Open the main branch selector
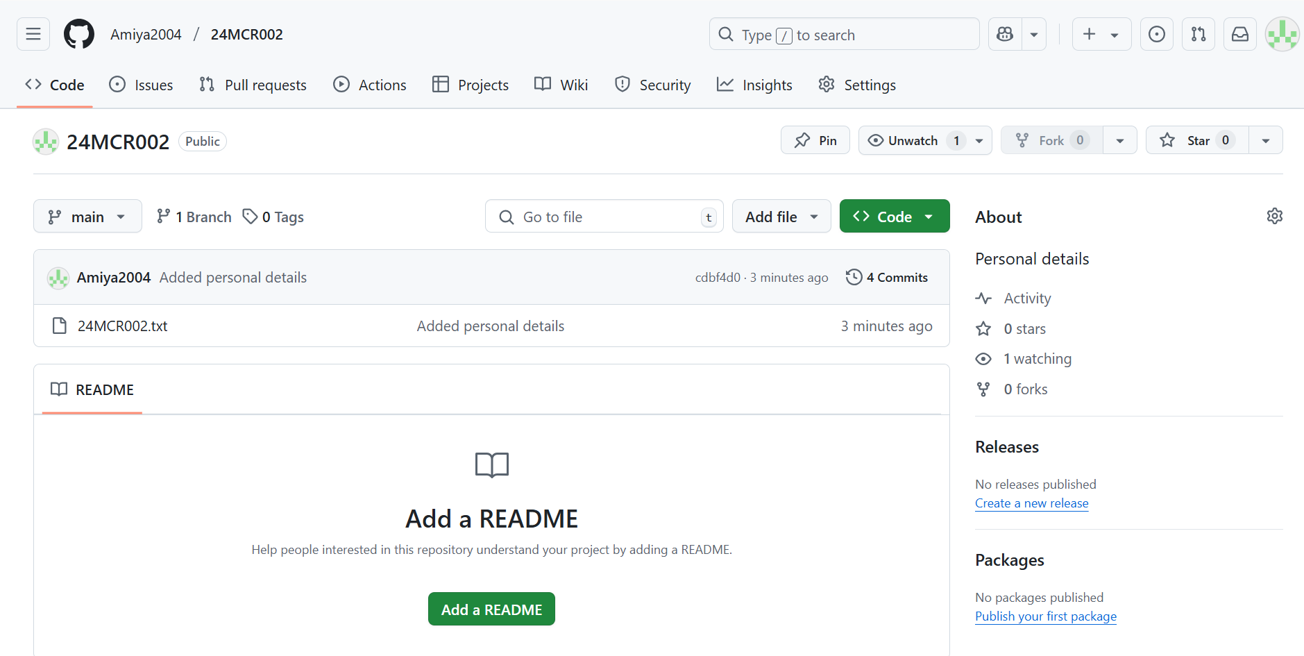 (87, 217)
